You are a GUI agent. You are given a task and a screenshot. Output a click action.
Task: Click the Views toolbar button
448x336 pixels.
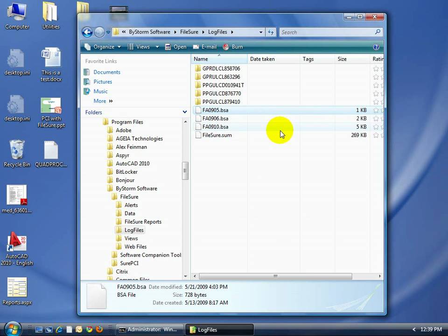139,47
